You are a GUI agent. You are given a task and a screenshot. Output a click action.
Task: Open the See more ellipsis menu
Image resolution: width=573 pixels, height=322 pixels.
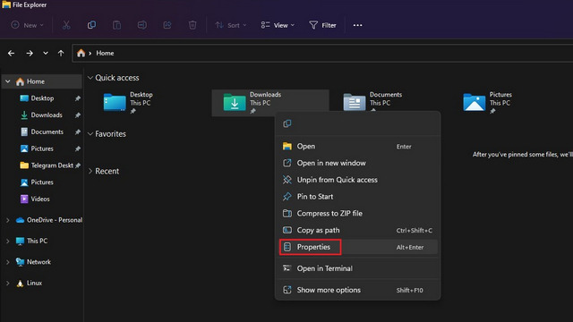358,25
